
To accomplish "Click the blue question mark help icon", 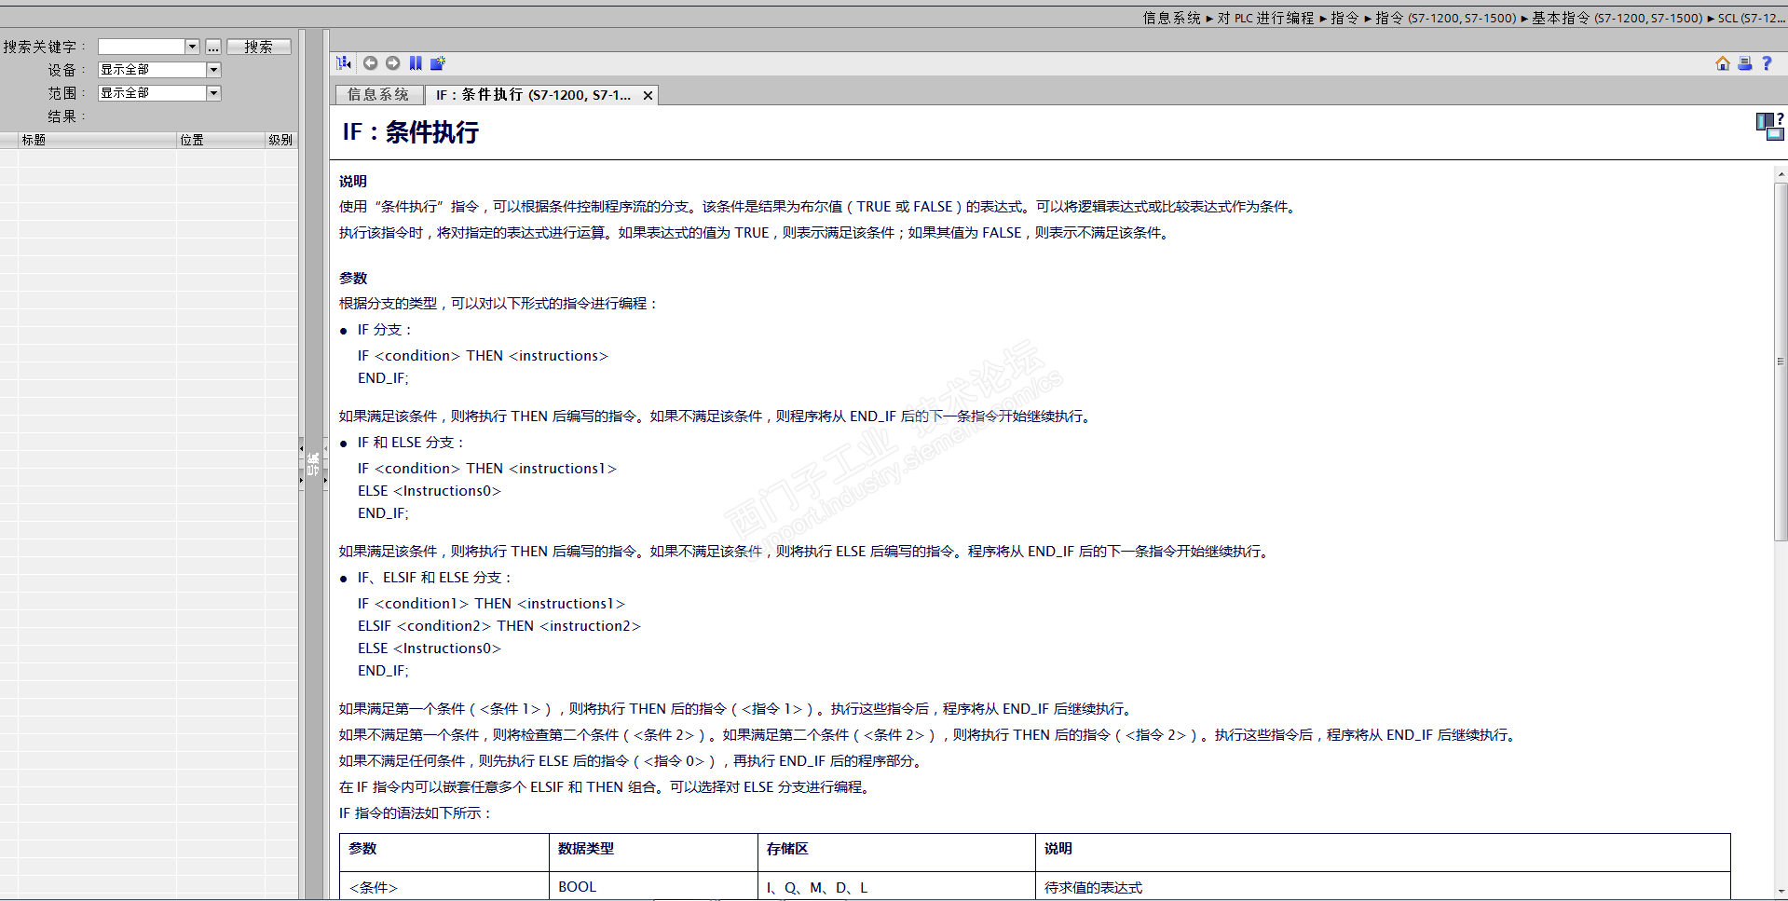I will tap(1767, 63).
